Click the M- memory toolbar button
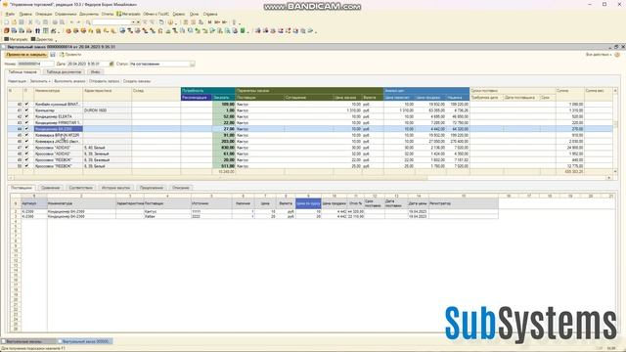This screenshot has width=626, height=352. point(225,22)
